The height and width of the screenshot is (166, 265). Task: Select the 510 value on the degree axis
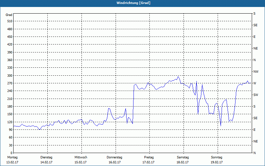coord(10,21)
